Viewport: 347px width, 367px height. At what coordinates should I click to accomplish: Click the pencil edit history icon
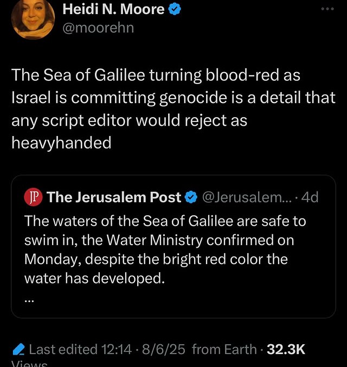point(18,350)
